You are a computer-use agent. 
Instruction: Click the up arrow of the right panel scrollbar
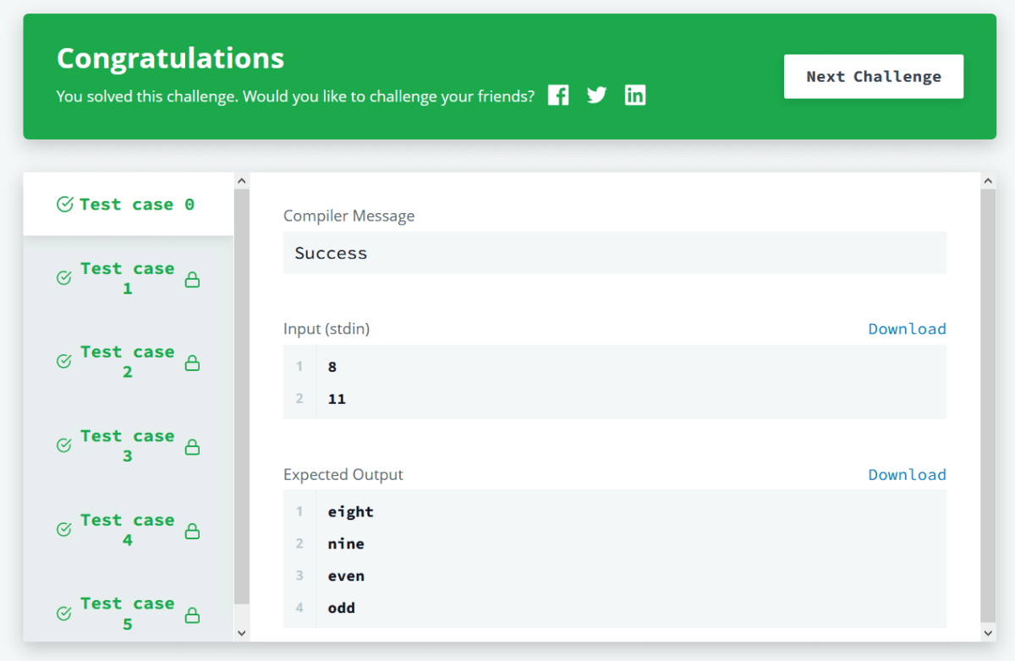988,180
